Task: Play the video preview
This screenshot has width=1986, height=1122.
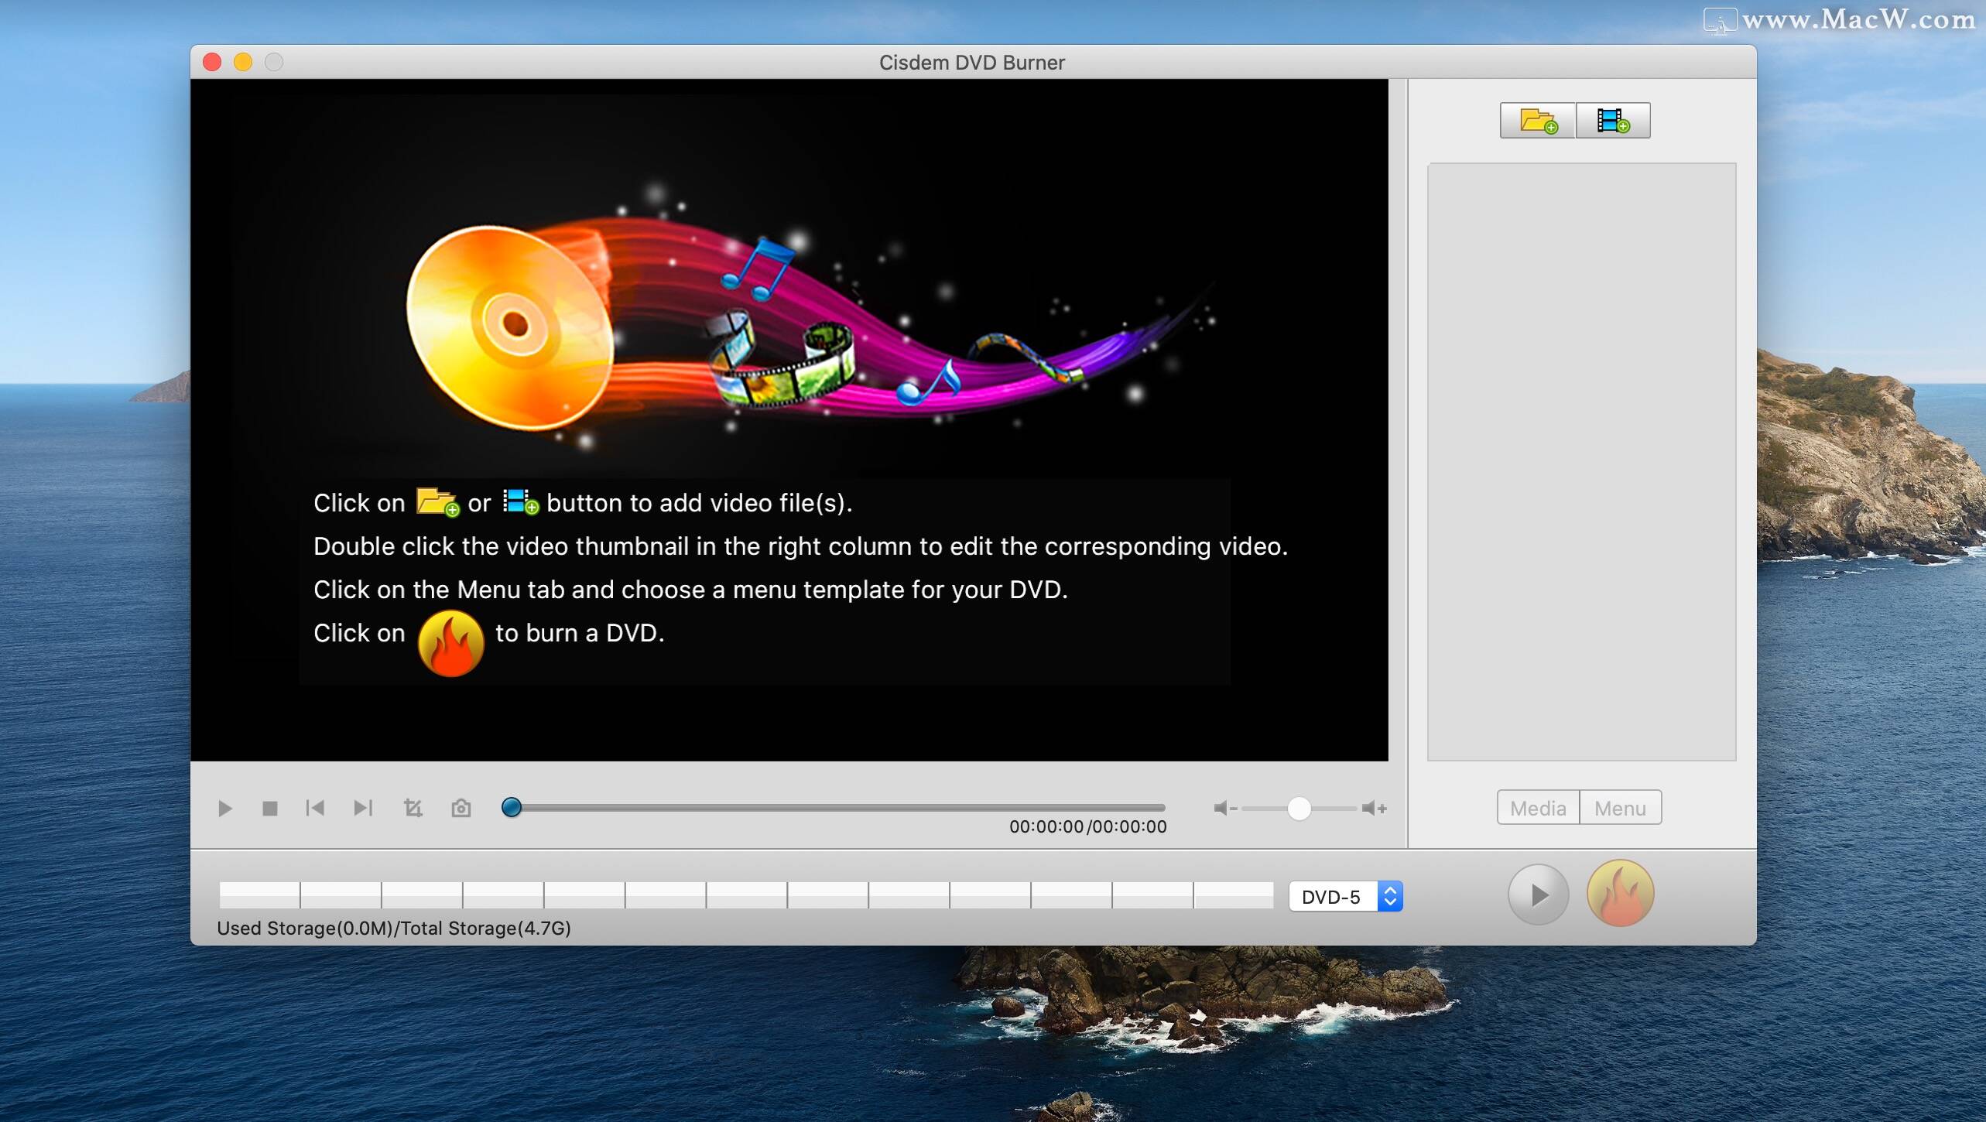Action: tap(224, 808)
